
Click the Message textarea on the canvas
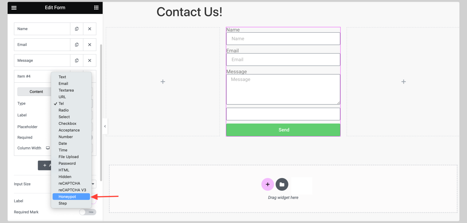pyautogui.click(x=283, y=89)
